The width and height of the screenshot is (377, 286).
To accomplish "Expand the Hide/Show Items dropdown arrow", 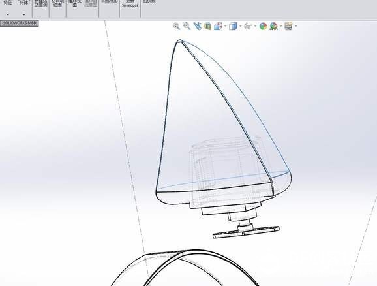I will pyautogui.click(x=255, y=26).
